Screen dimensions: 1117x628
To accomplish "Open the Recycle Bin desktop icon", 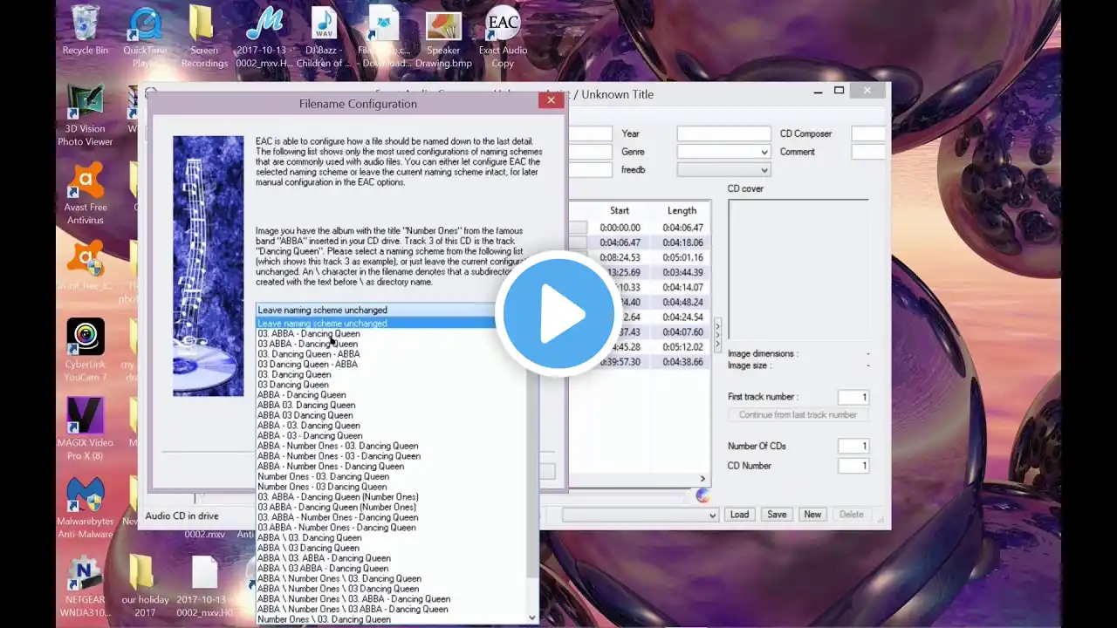I will click(85, 31).
